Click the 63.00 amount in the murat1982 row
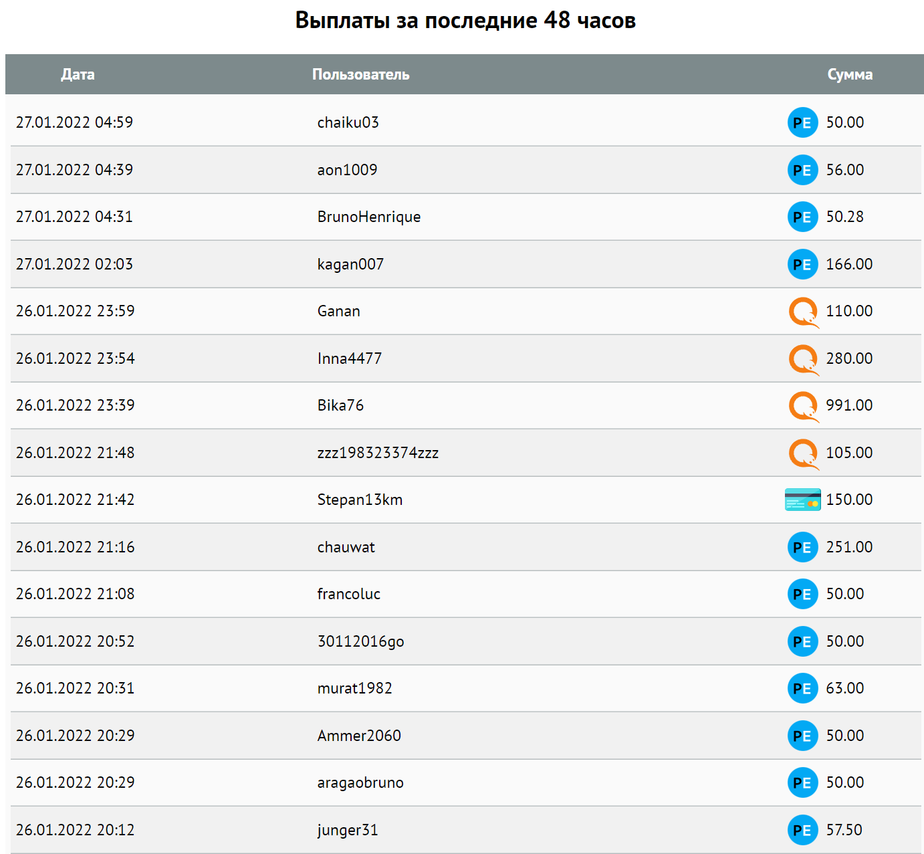 coord(844,688)
